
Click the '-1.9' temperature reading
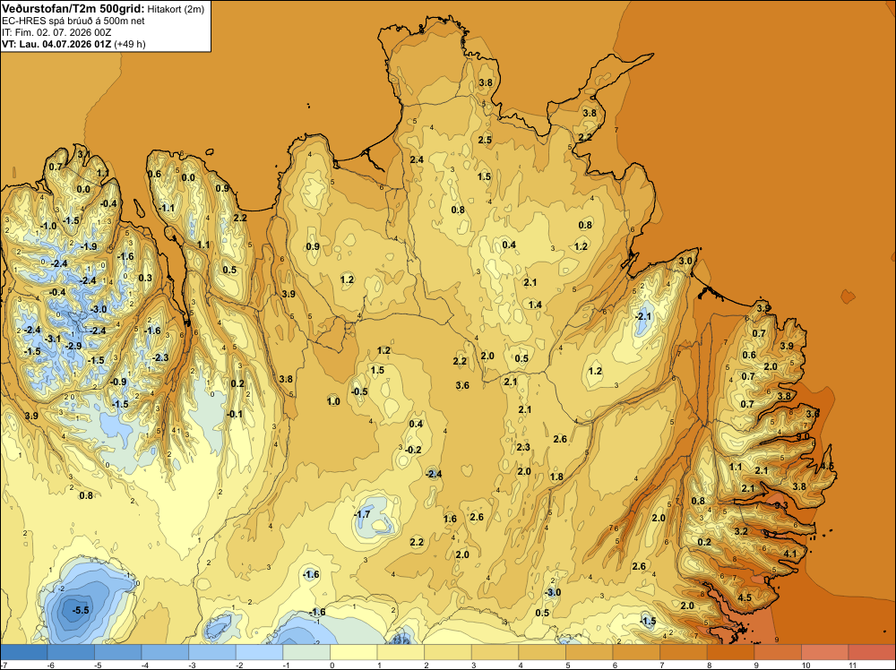(x=88, y=246)
